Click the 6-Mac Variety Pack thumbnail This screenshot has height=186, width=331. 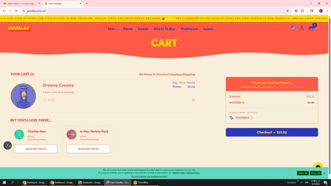coord(71,134)
